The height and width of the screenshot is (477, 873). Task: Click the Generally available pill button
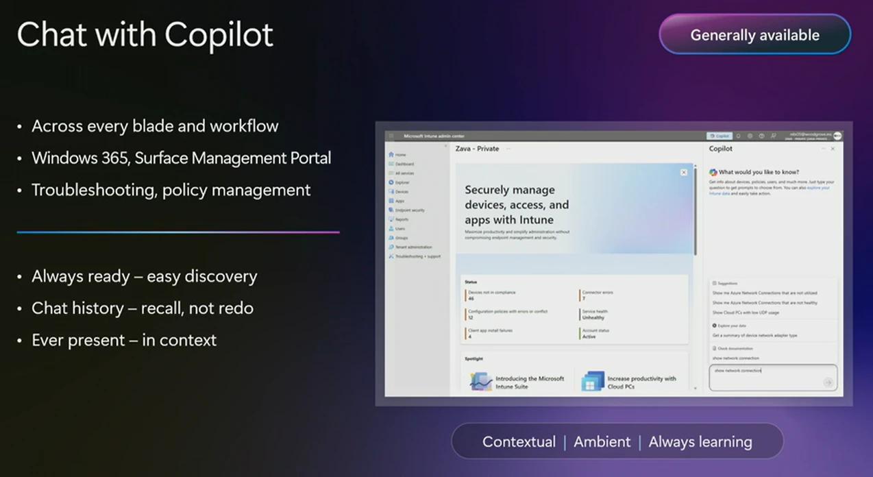click(x=754, y=34)
